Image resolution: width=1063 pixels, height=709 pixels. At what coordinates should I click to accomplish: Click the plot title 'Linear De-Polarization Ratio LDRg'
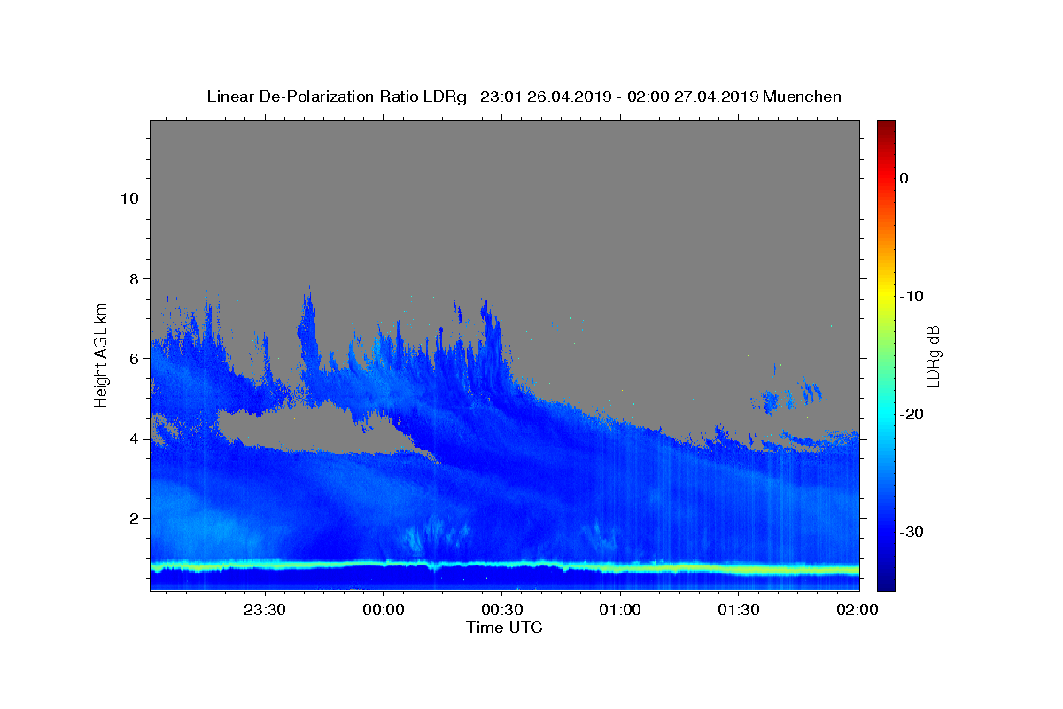click(x=337, y=97)
